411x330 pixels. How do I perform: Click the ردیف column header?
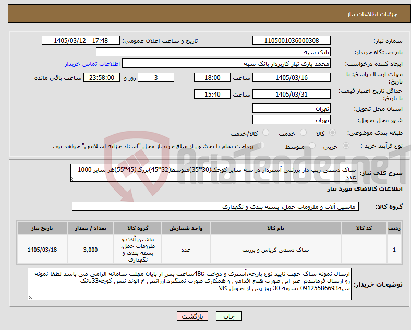pyautogui.click(x=394, y=228)
